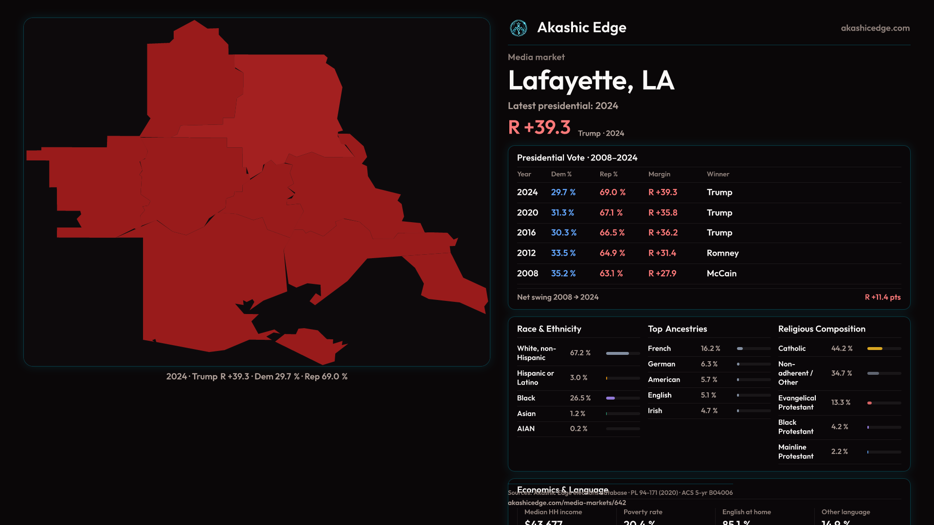Viewport: 934px width, 525px height.
Task: Click the Net swing 2008 → 2024 row
Action: click(x=708, y=297)
